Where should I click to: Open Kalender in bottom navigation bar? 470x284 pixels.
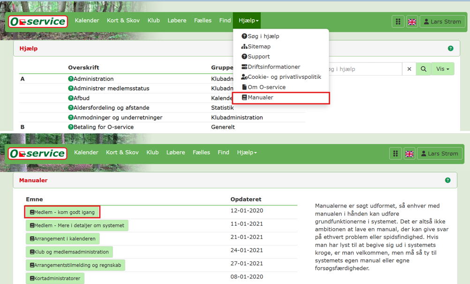coord(86,153)
